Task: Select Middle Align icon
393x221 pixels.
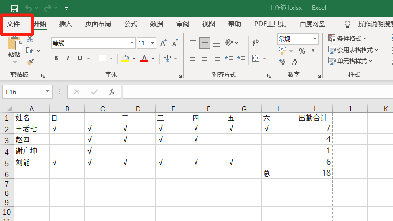Action: [x=205, y=43]
